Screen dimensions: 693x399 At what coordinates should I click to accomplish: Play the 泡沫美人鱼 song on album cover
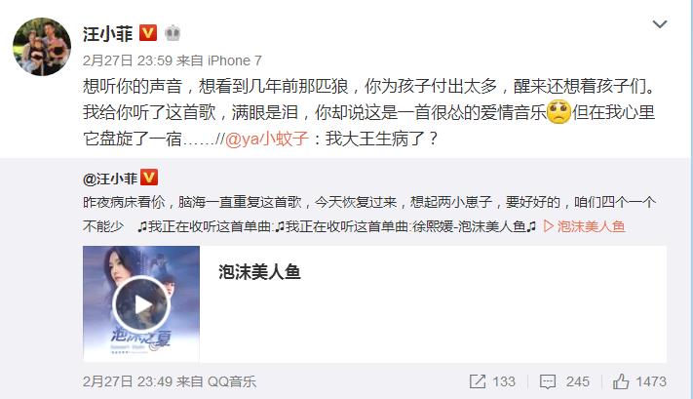coord(141,304)
